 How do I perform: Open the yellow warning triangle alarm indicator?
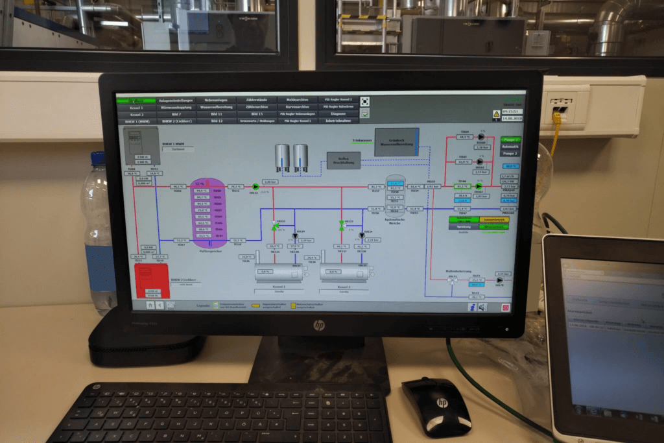point(496,114)
